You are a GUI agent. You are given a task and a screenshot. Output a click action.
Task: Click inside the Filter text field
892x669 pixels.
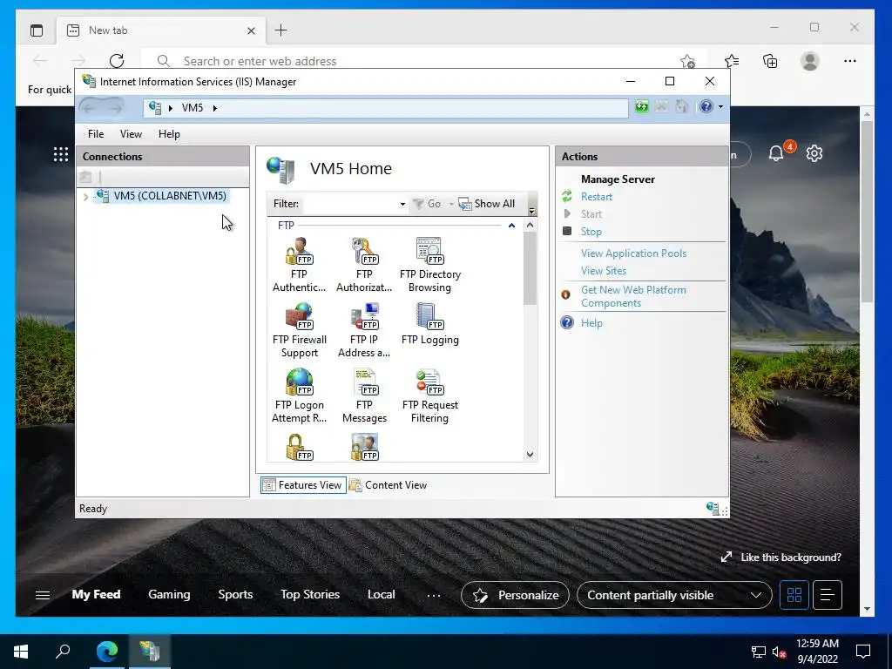pyautogui.click(x=349, y=204)
